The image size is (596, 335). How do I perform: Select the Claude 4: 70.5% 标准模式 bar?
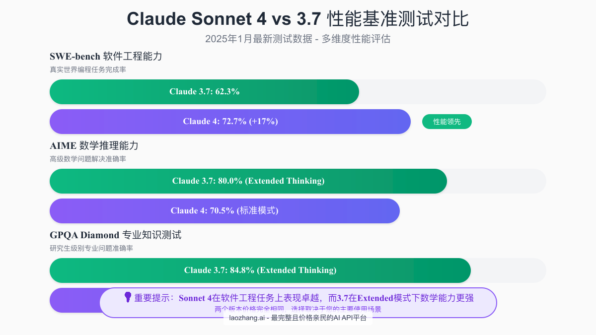pos(224,211)
